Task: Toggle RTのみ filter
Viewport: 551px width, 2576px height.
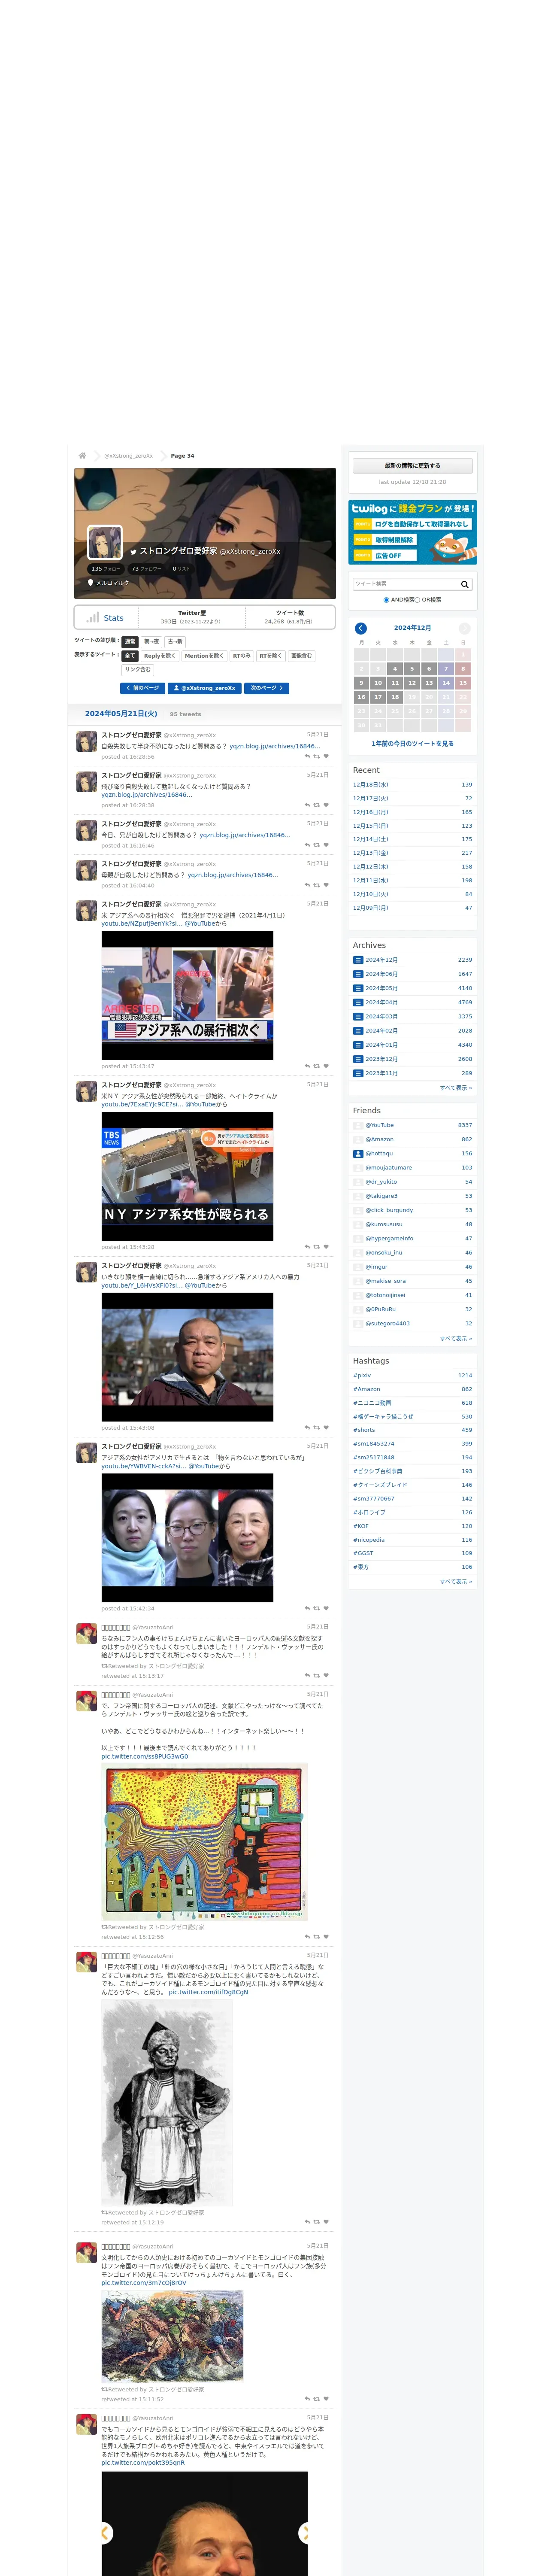Action: [242, 656]
